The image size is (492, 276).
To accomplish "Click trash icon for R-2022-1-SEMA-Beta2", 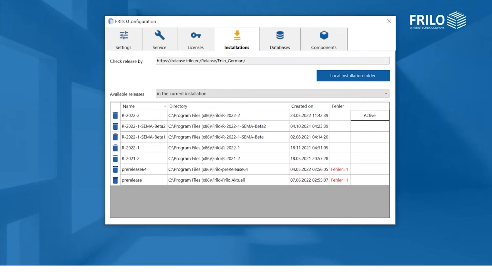I will [x=115, y=126].
